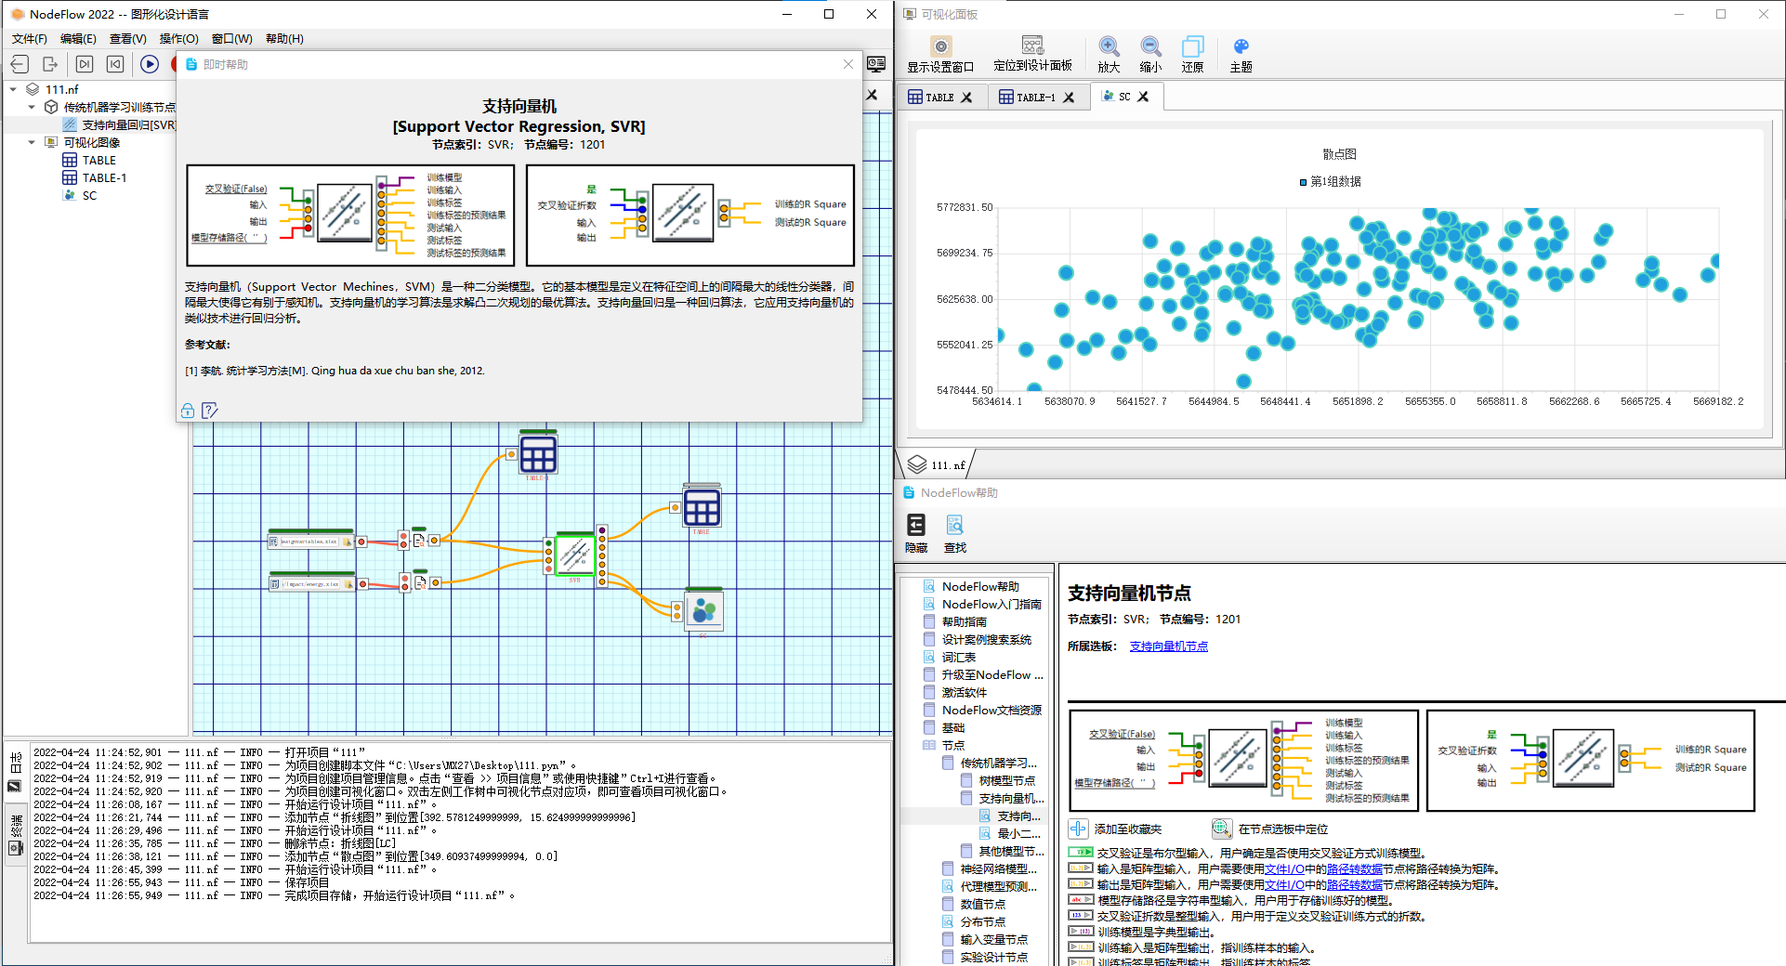Click 定位到设计面板 toolbar button

click(1032, 55)
